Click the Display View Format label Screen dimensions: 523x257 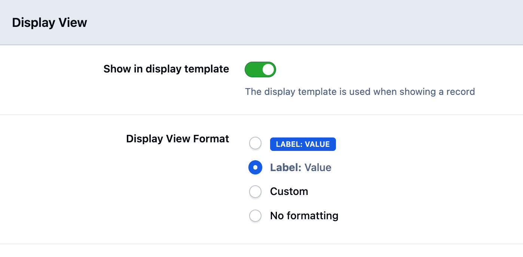[x=178, y=138]
